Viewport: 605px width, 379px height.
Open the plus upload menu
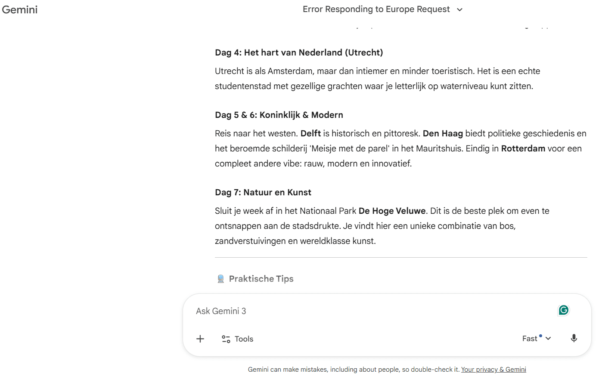click(x=200, y=339)
